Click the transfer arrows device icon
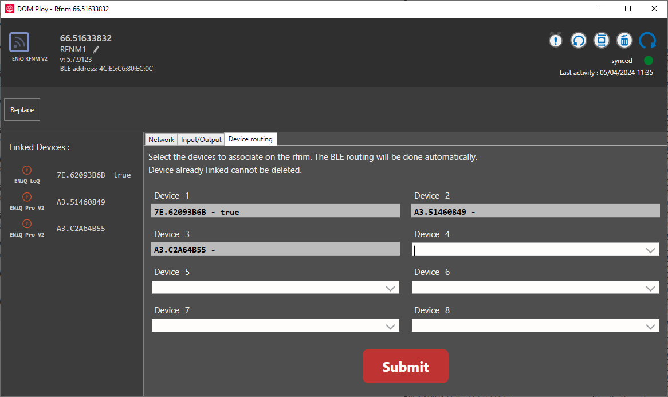Screen dimensions: 668x397 [x=602, y=41]
